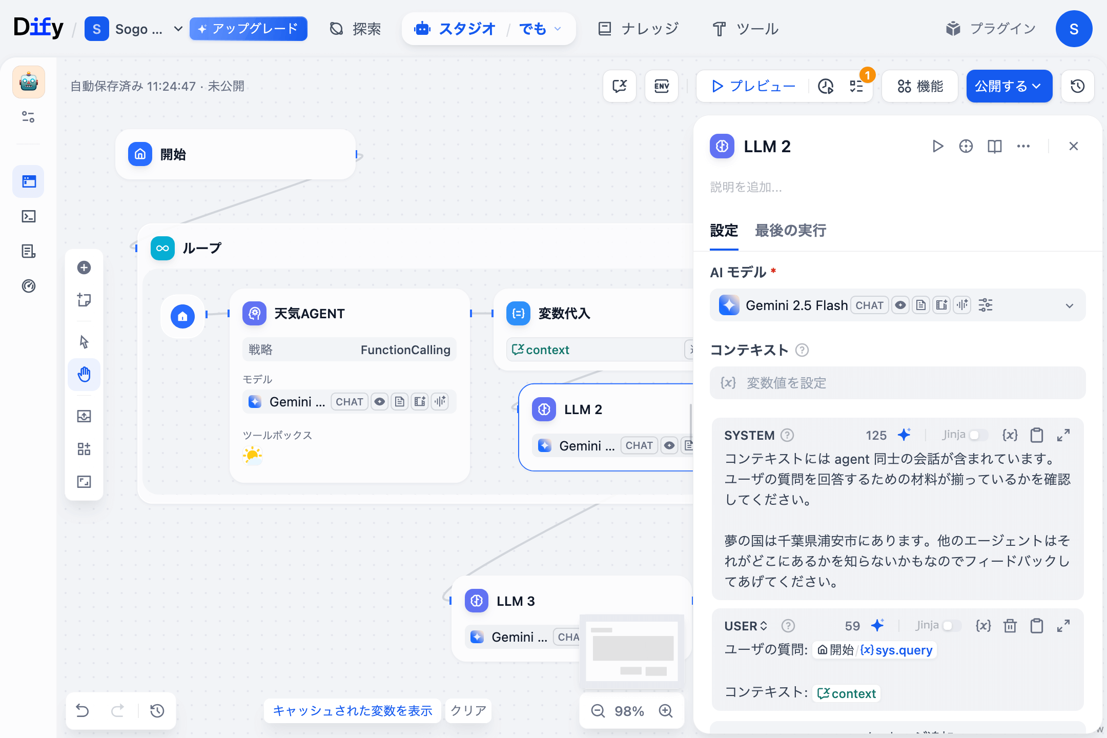Run LLM 2 with the play icon
Viewport: 1107px width, 738px height.
pyautogui.click(x=938, y=146)
